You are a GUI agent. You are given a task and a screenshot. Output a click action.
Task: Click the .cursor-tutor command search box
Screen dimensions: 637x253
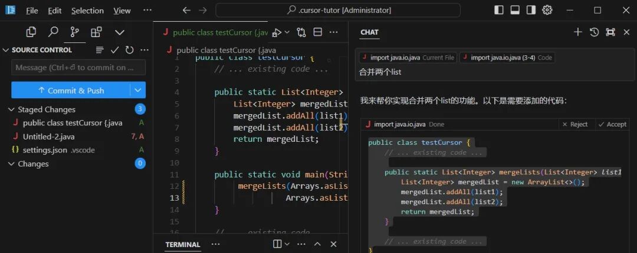[338, 10]
